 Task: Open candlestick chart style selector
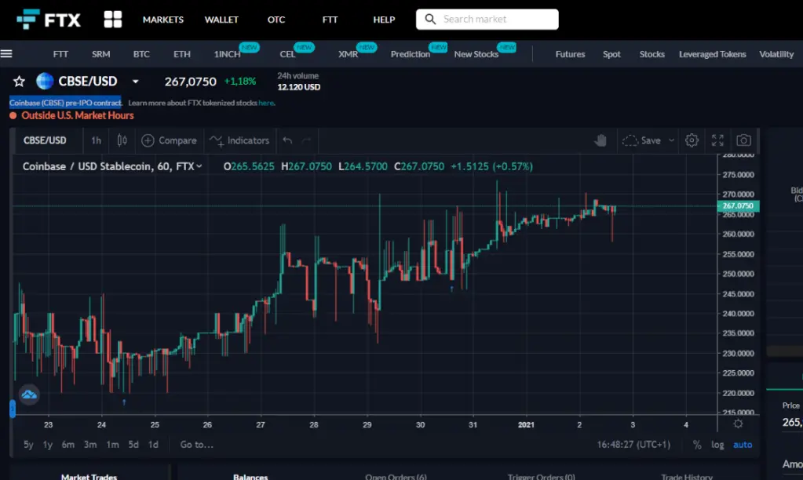click(x=122, y=140)
